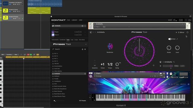
Task: Click the Glaze 2 instrument thumbnail
Action: coord(53,35)
